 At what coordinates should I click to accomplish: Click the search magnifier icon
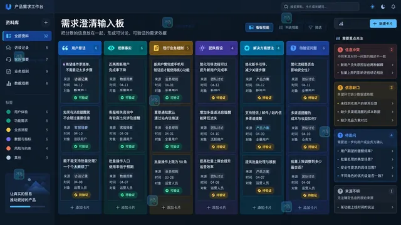tap(286, 7)
